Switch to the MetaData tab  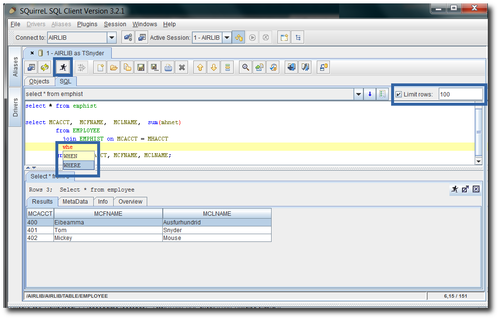pos(75,202)
